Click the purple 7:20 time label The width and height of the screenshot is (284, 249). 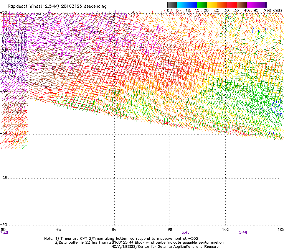pyautogui.click(x=4, y=233)
